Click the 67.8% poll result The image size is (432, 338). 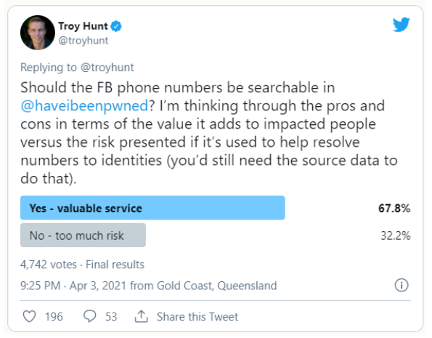coord(394,209)
